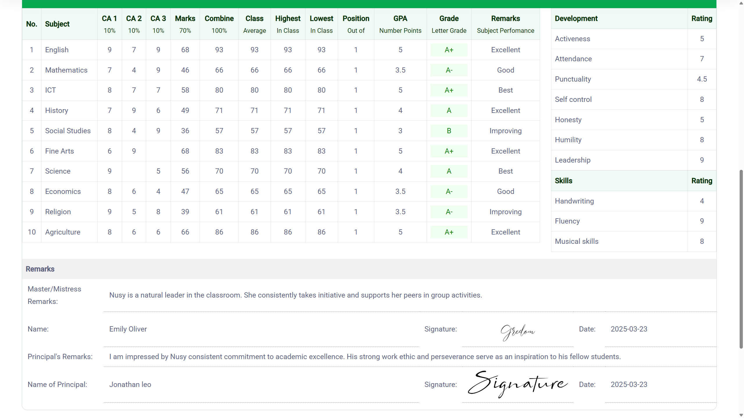Screen dimensions: 744x418
Task: Click the Master/Mistress remarks text
Action: click(x=295, y=295)
